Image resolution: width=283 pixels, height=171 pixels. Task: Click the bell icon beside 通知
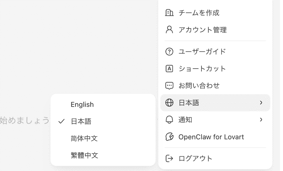click(x=169, y=120)
